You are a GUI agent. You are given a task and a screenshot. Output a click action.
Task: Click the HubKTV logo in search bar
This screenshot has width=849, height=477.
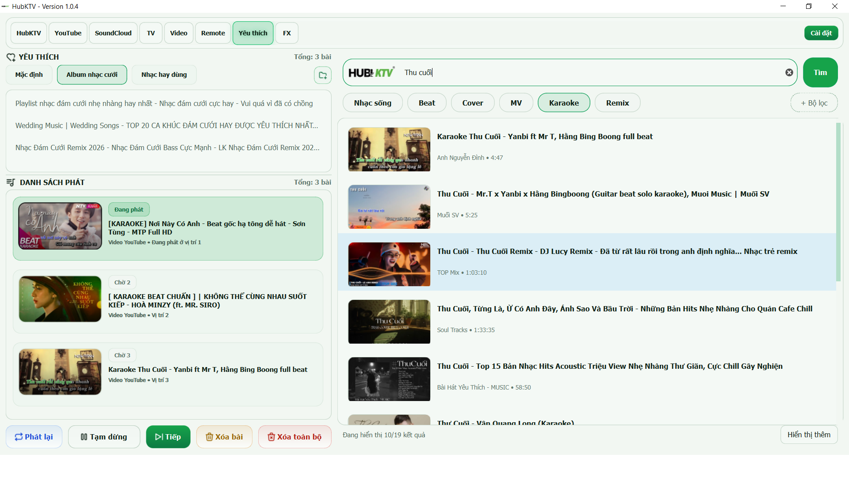point(371,72)
